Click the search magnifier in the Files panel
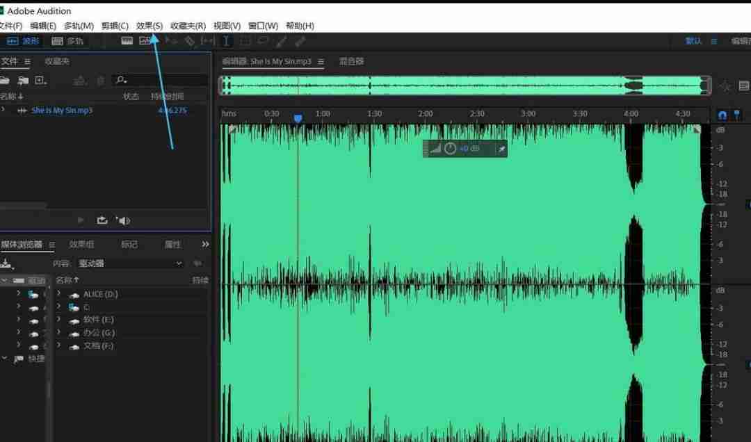The image size is (751, 442). point(121,80)
